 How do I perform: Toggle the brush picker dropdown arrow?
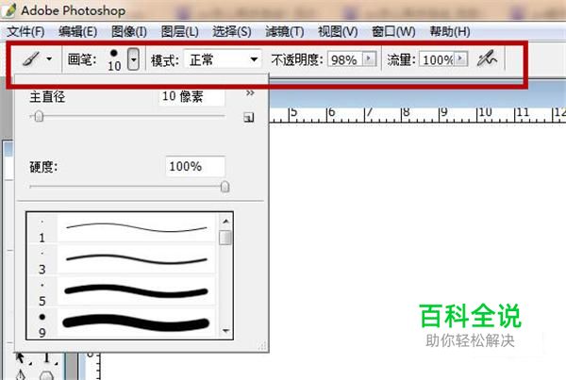click(133, 58)
